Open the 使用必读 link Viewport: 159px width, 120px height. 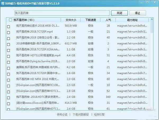(x=62, y=114)
